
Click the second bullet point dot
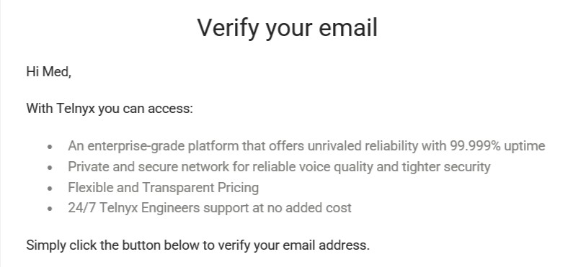click(50, 168)
